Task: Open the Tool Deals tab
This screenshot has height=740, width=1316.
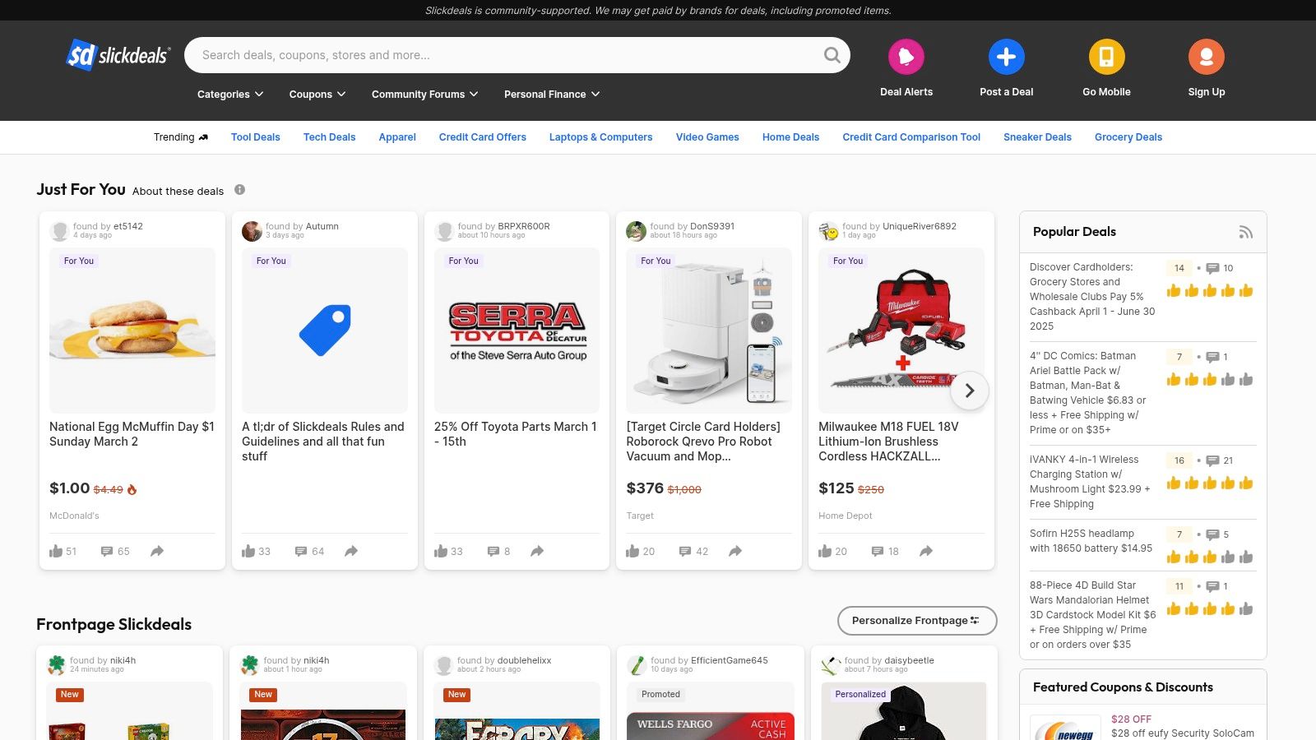Action: point(256,137)
